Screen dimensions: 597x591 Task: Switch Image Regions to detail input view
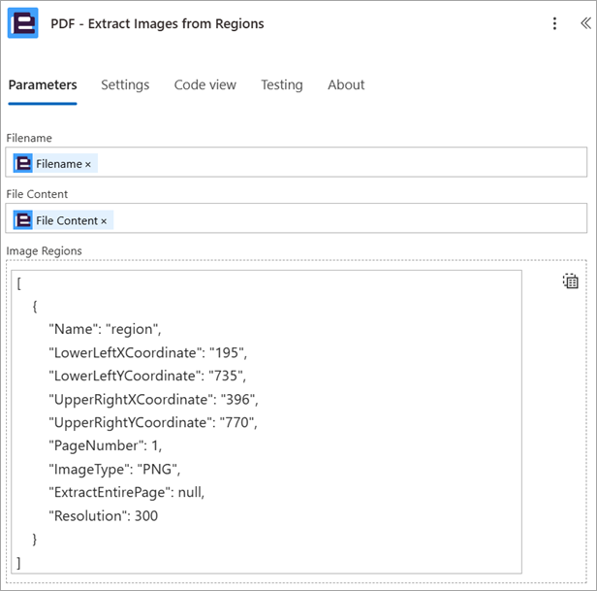pos(570,281)
